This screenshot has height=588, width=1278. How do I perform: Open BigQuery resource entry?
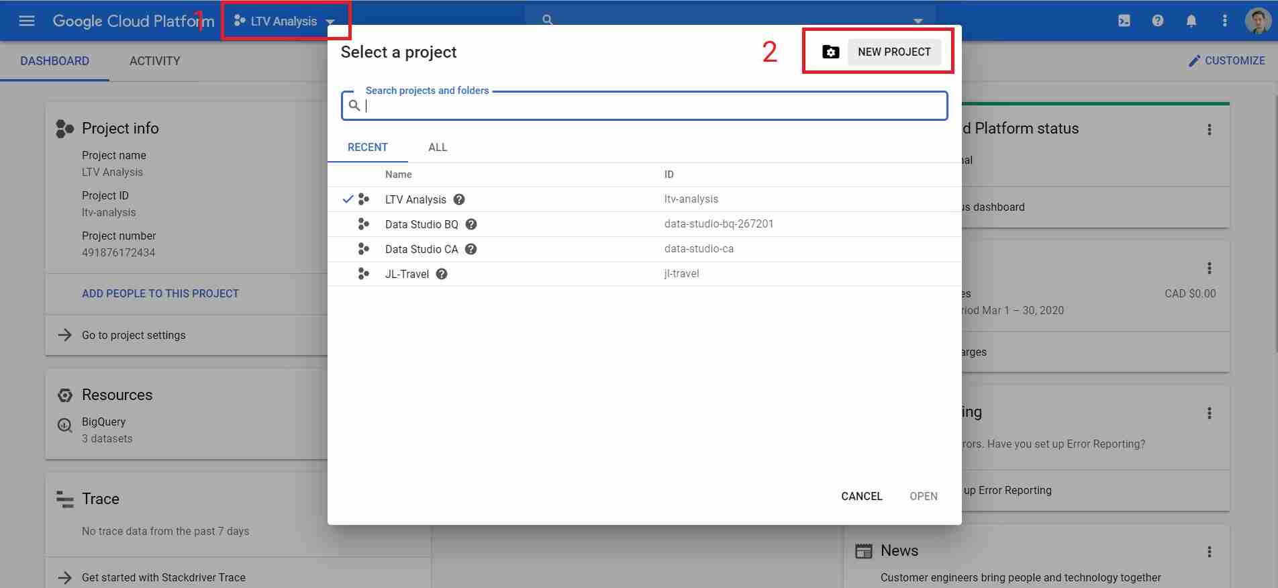point(103,422)
